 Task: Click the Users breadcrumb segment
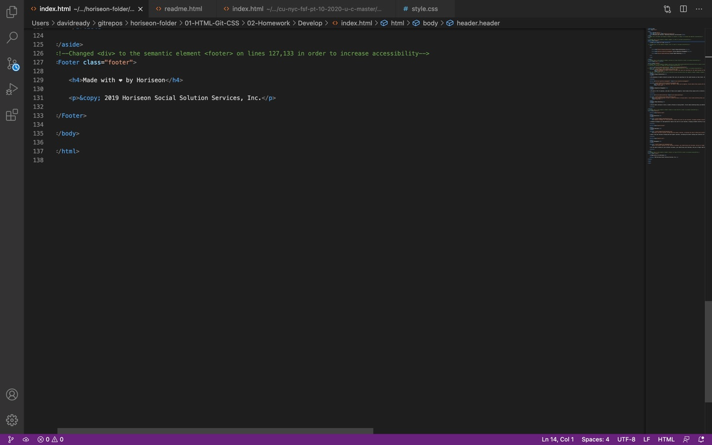40,23
